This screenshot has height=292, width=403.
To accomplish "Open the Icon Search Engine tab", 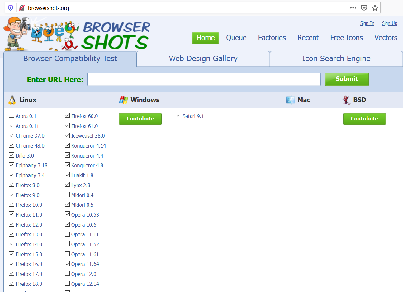I will (336, 59).
